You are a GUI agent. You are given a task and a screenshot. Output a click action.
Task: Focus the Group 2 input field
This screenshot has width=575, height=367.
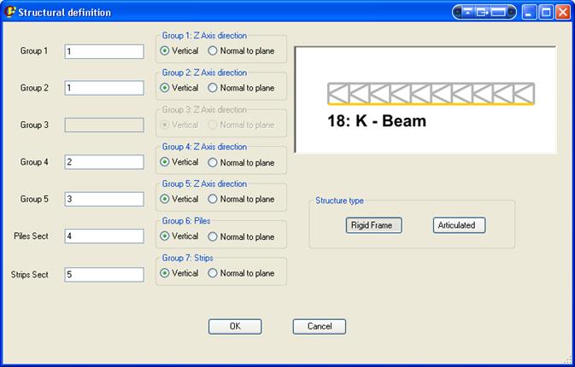pyautogui.click(x=104, y=88)
